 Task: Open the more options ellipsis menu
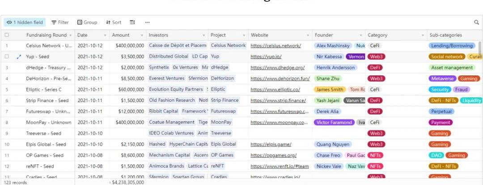click(x=147, y=22)
